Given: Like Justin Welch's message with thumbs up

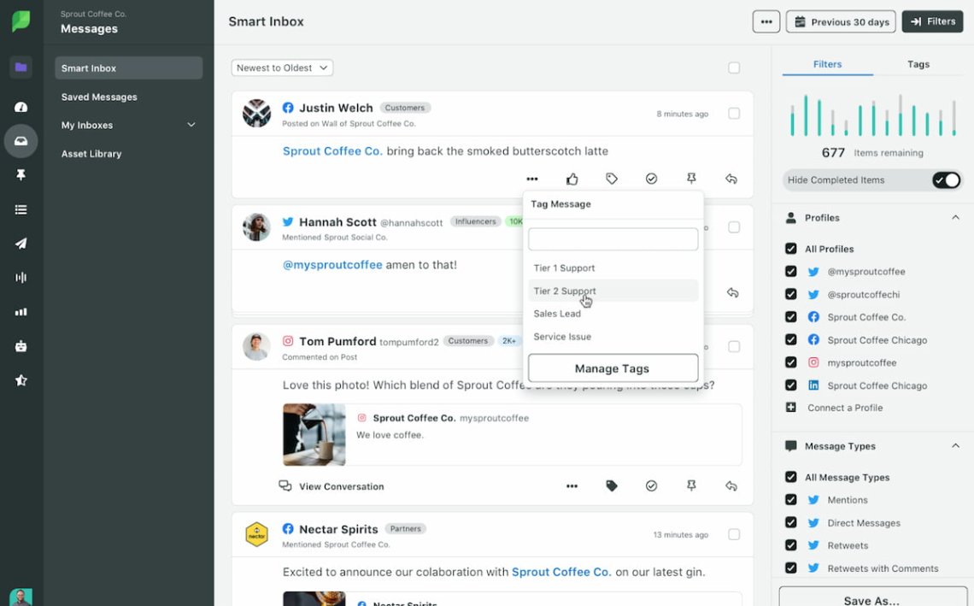Looking at the screenshot, I should tap(572, 179).
